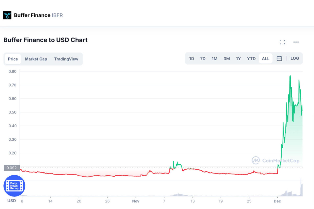314x209 pixels.
Task: Click the CoinMarketCap watermark logo
Action: (276, 160)
